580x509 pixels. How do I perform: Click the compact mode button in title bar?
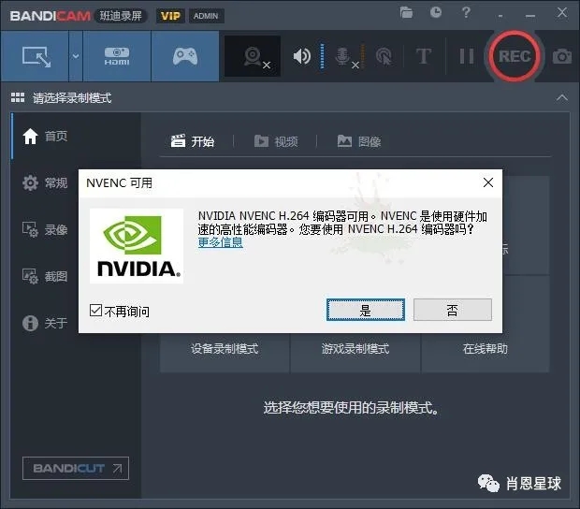(x=500, y=16)
